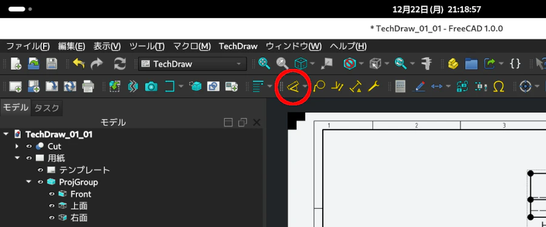Click the red no-entry Draw Style icon
Screen dimensions: 546x227
pos(349,64)
